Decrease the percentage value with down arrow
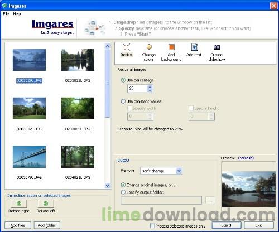The height and width of the screenshot is (232, 279). (150, 90)
